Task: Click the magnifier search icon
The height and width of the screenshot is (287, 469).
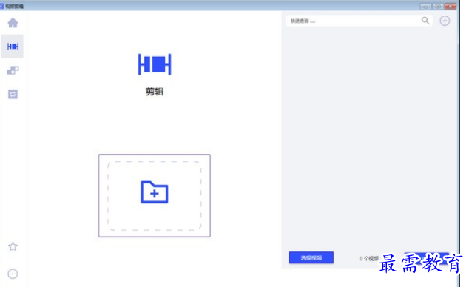Action: coord(425,21)
